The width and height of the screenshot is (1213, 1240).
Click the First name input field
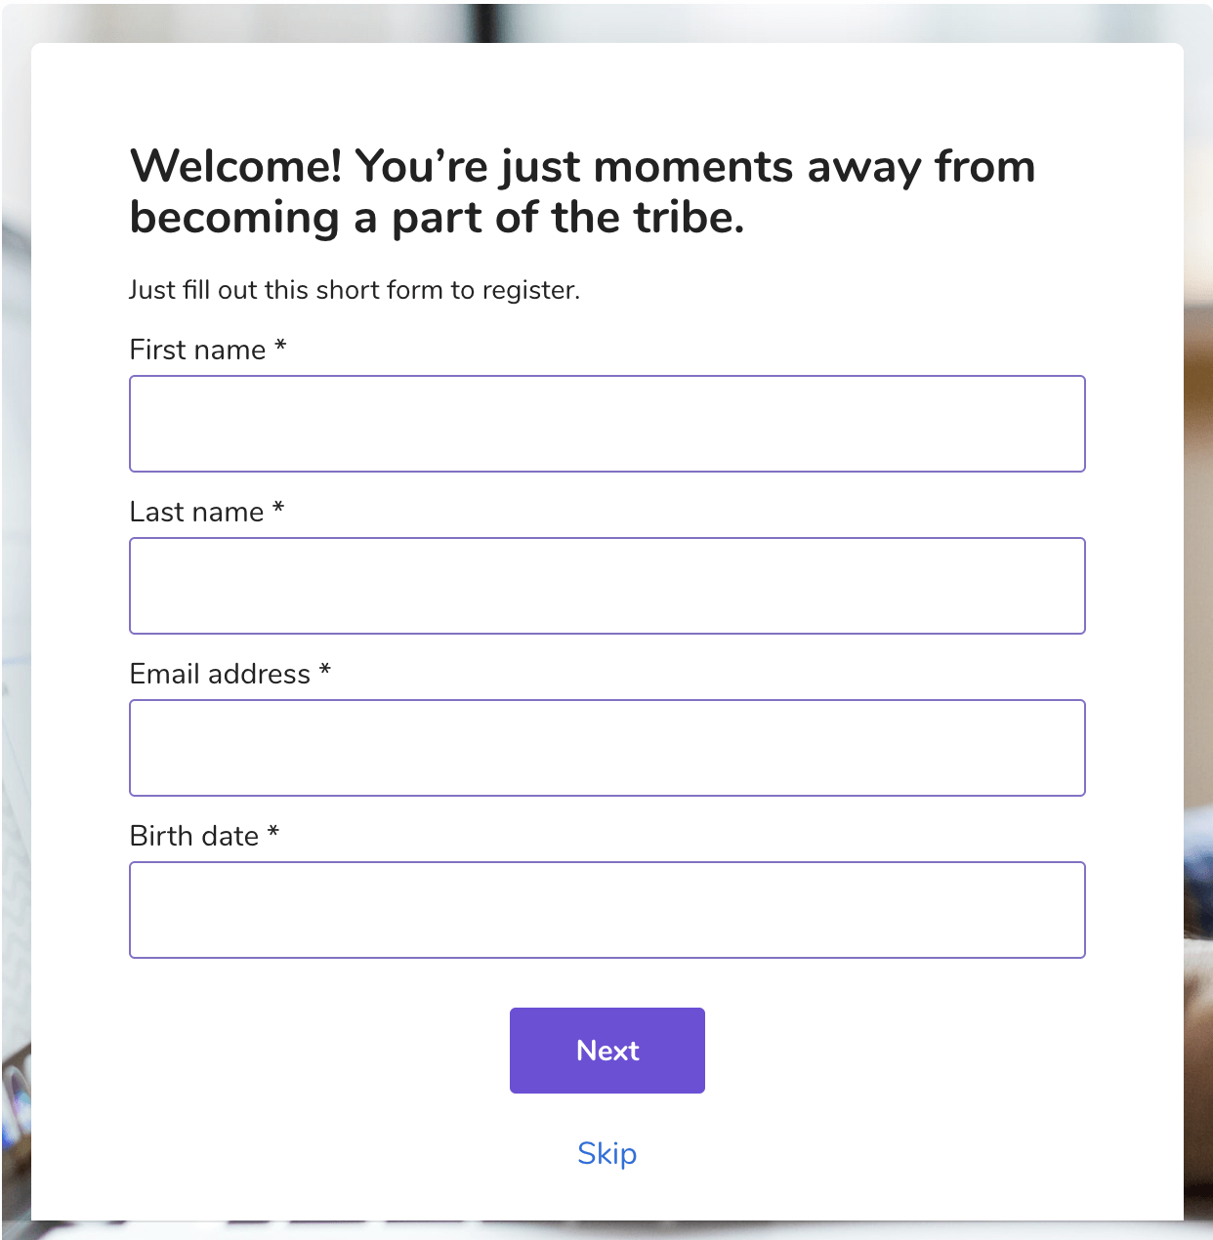[606, 423]
